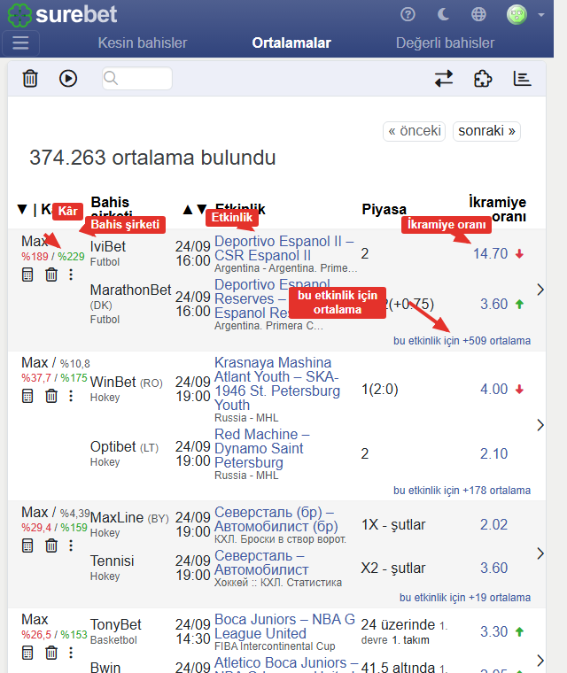
Task: Open the hamburger menu
Action: coord(20,43)
